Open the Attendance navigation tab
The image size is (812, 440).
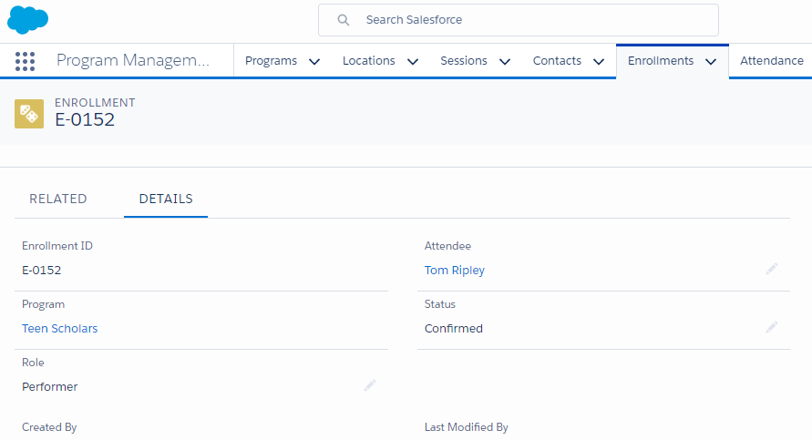click(772, 60)
